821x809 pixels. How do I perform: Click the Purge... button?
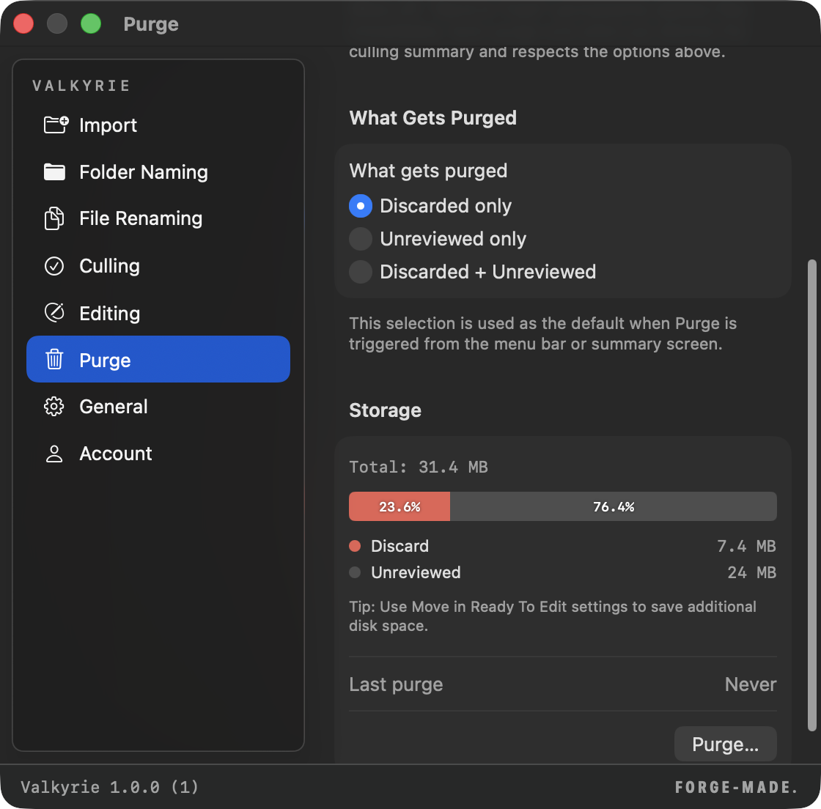[x=725, y=744]
